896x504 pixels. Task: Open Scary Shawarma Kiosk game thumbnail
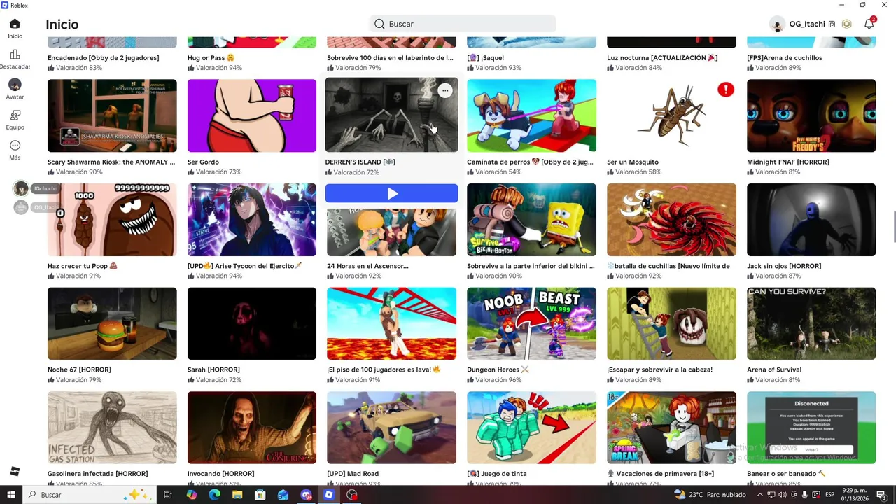point(112,115)
